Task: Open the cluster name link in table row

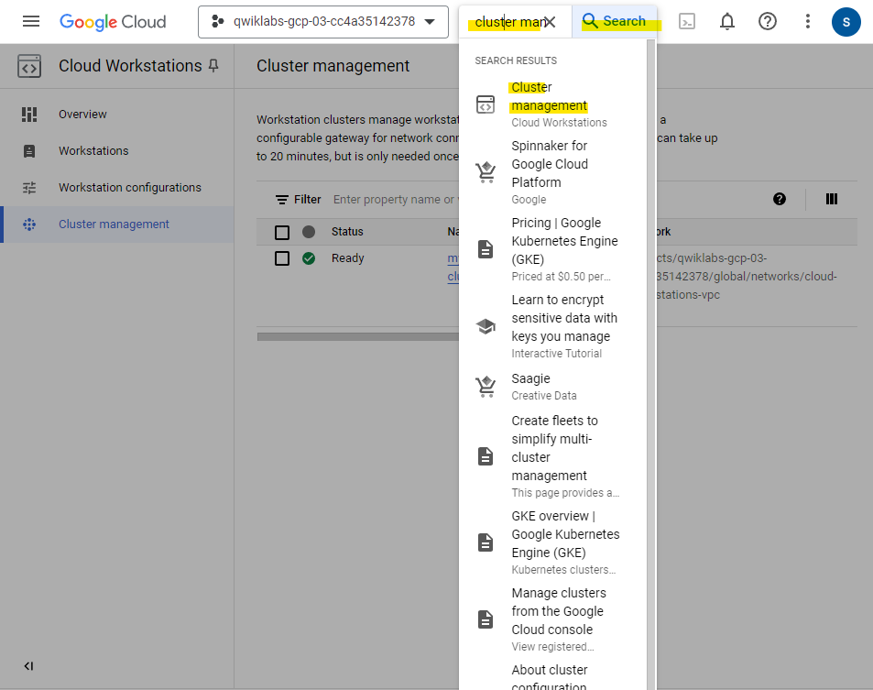Action: coord(453,268)
